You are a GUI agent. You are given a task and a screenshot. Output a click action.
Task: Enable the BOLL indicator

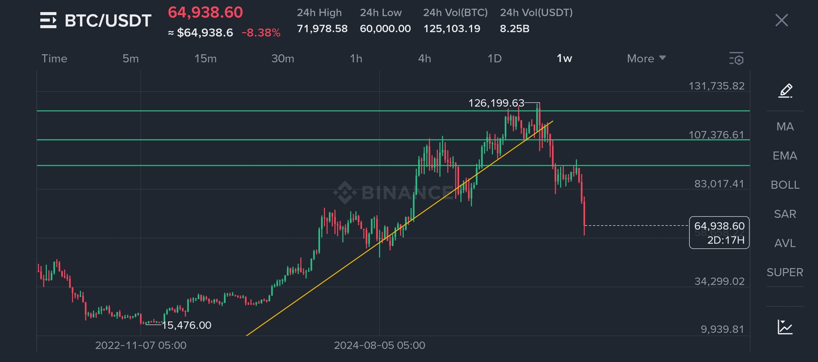click(785, 185)
